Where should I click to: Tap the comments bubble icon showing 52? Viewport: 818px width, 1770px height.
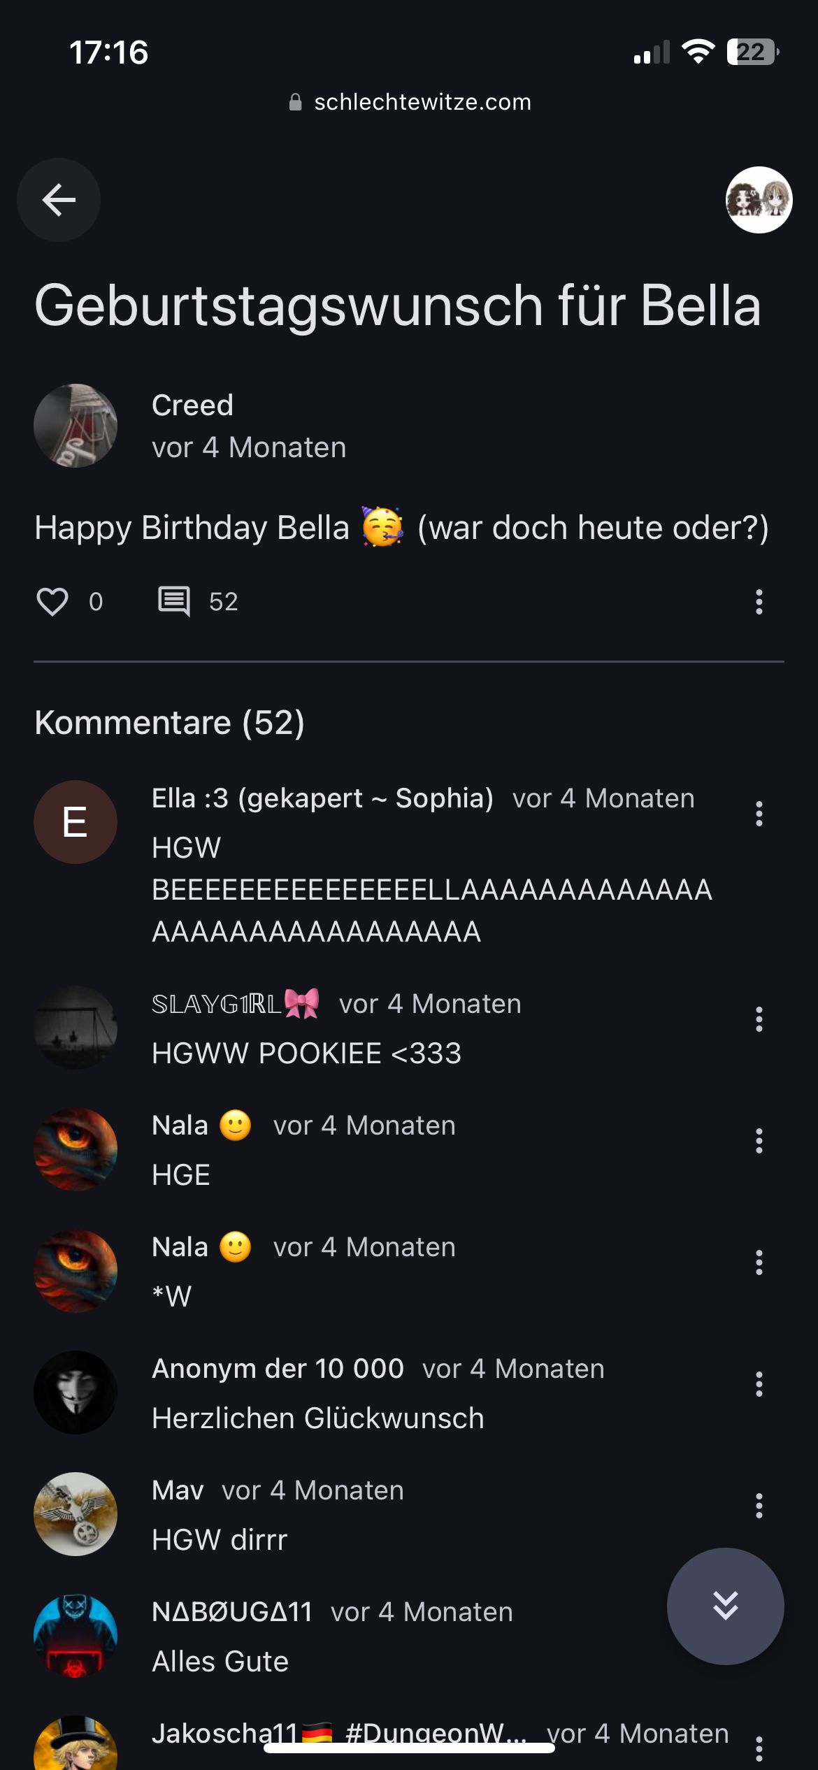[174, 602]
